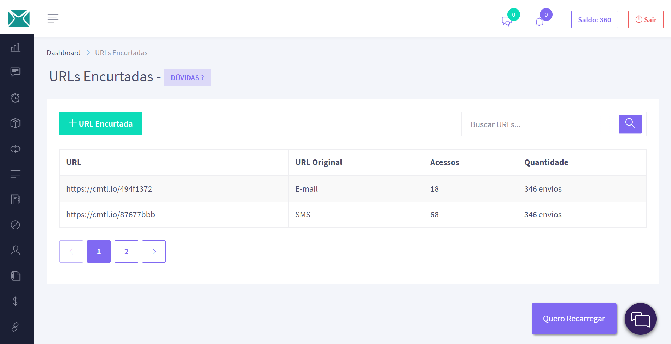
Task: Click the Buscar URLs search field
Action: pyautogui.click(x=540, y=124)
